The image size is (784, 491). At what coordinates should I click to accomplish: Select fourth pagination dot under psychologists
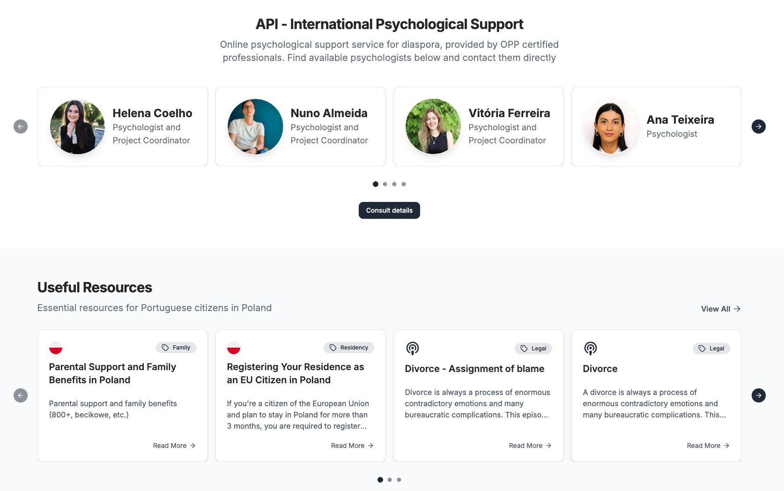point(404,184)
